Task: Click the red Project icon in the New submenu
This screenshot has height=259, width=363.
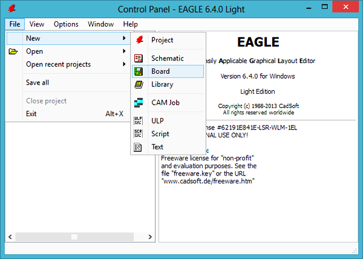Action: [x=140, y=40]
